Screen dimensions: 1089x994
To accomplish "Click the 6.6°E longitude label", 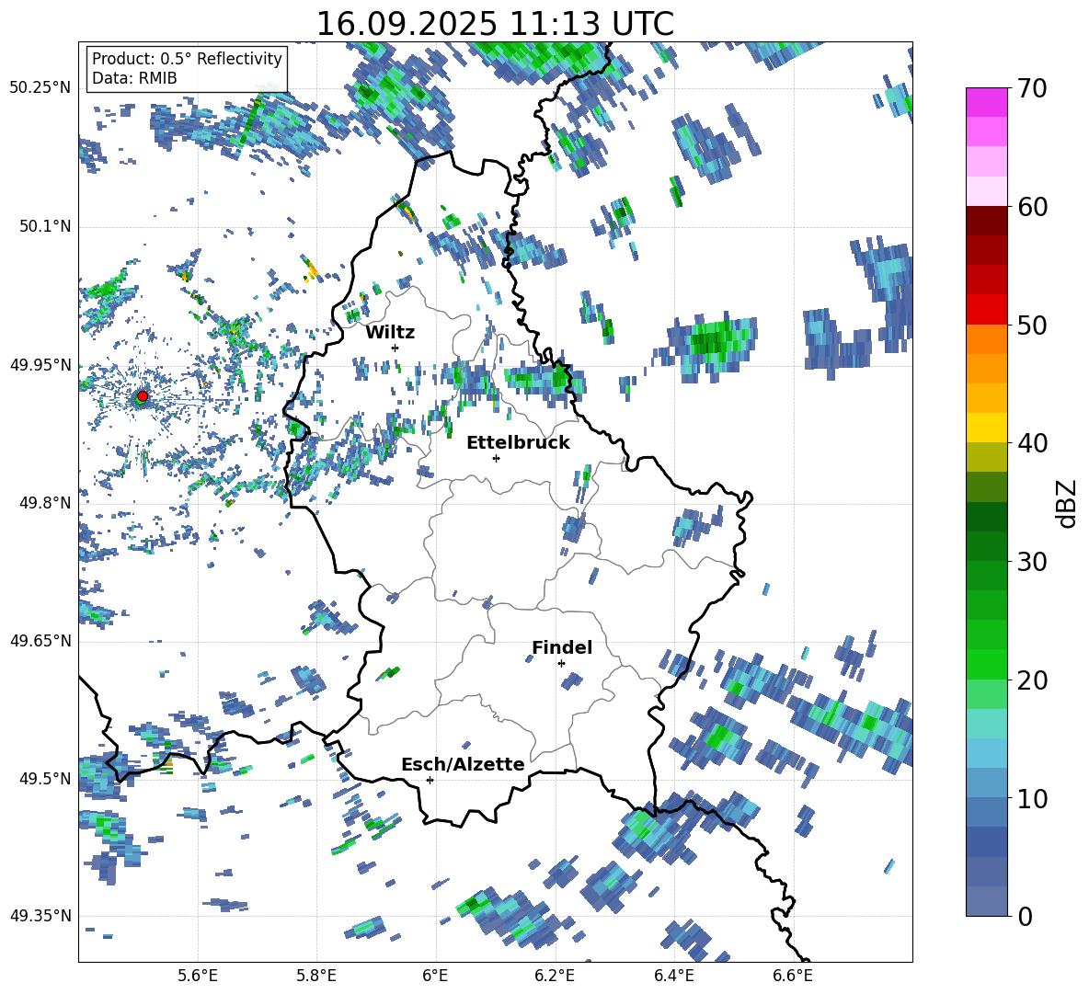I will (x=793, y=977).
